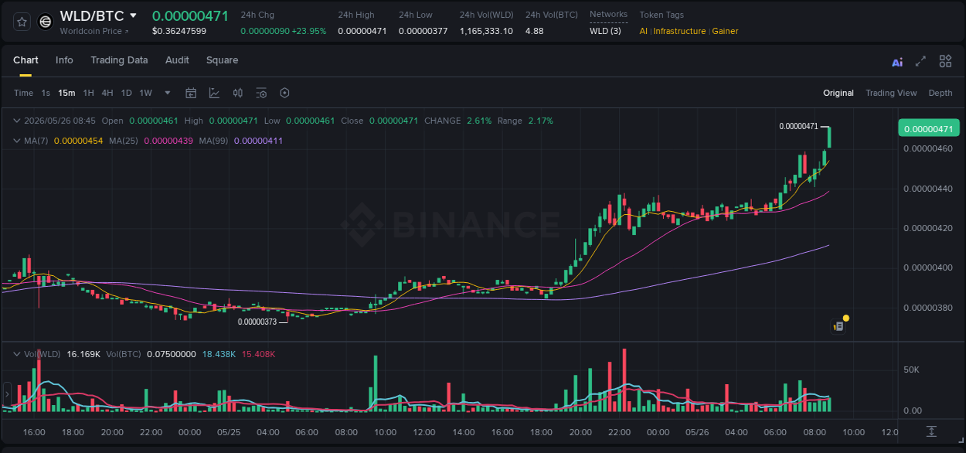
Task: Open the Trading Data tab
Action: (119, 60)
